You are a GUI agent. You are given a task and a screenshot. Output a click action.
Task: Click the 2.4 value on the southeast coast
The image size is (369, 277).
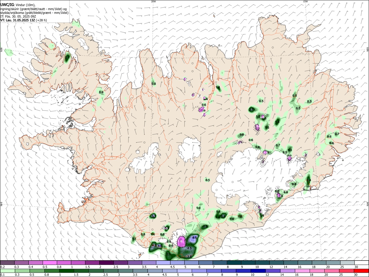(x=309, y=180)
